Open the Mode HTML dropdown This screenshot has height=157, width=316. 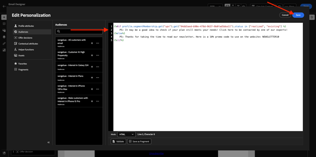tap(126, 134)
